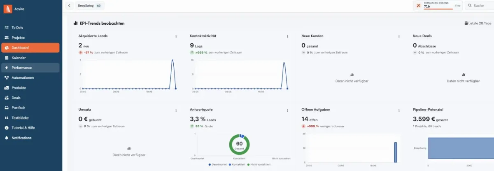This screenshot has width=494, height=171.
Task: Open Automationen in the sidebar
Action: (30, 77)
